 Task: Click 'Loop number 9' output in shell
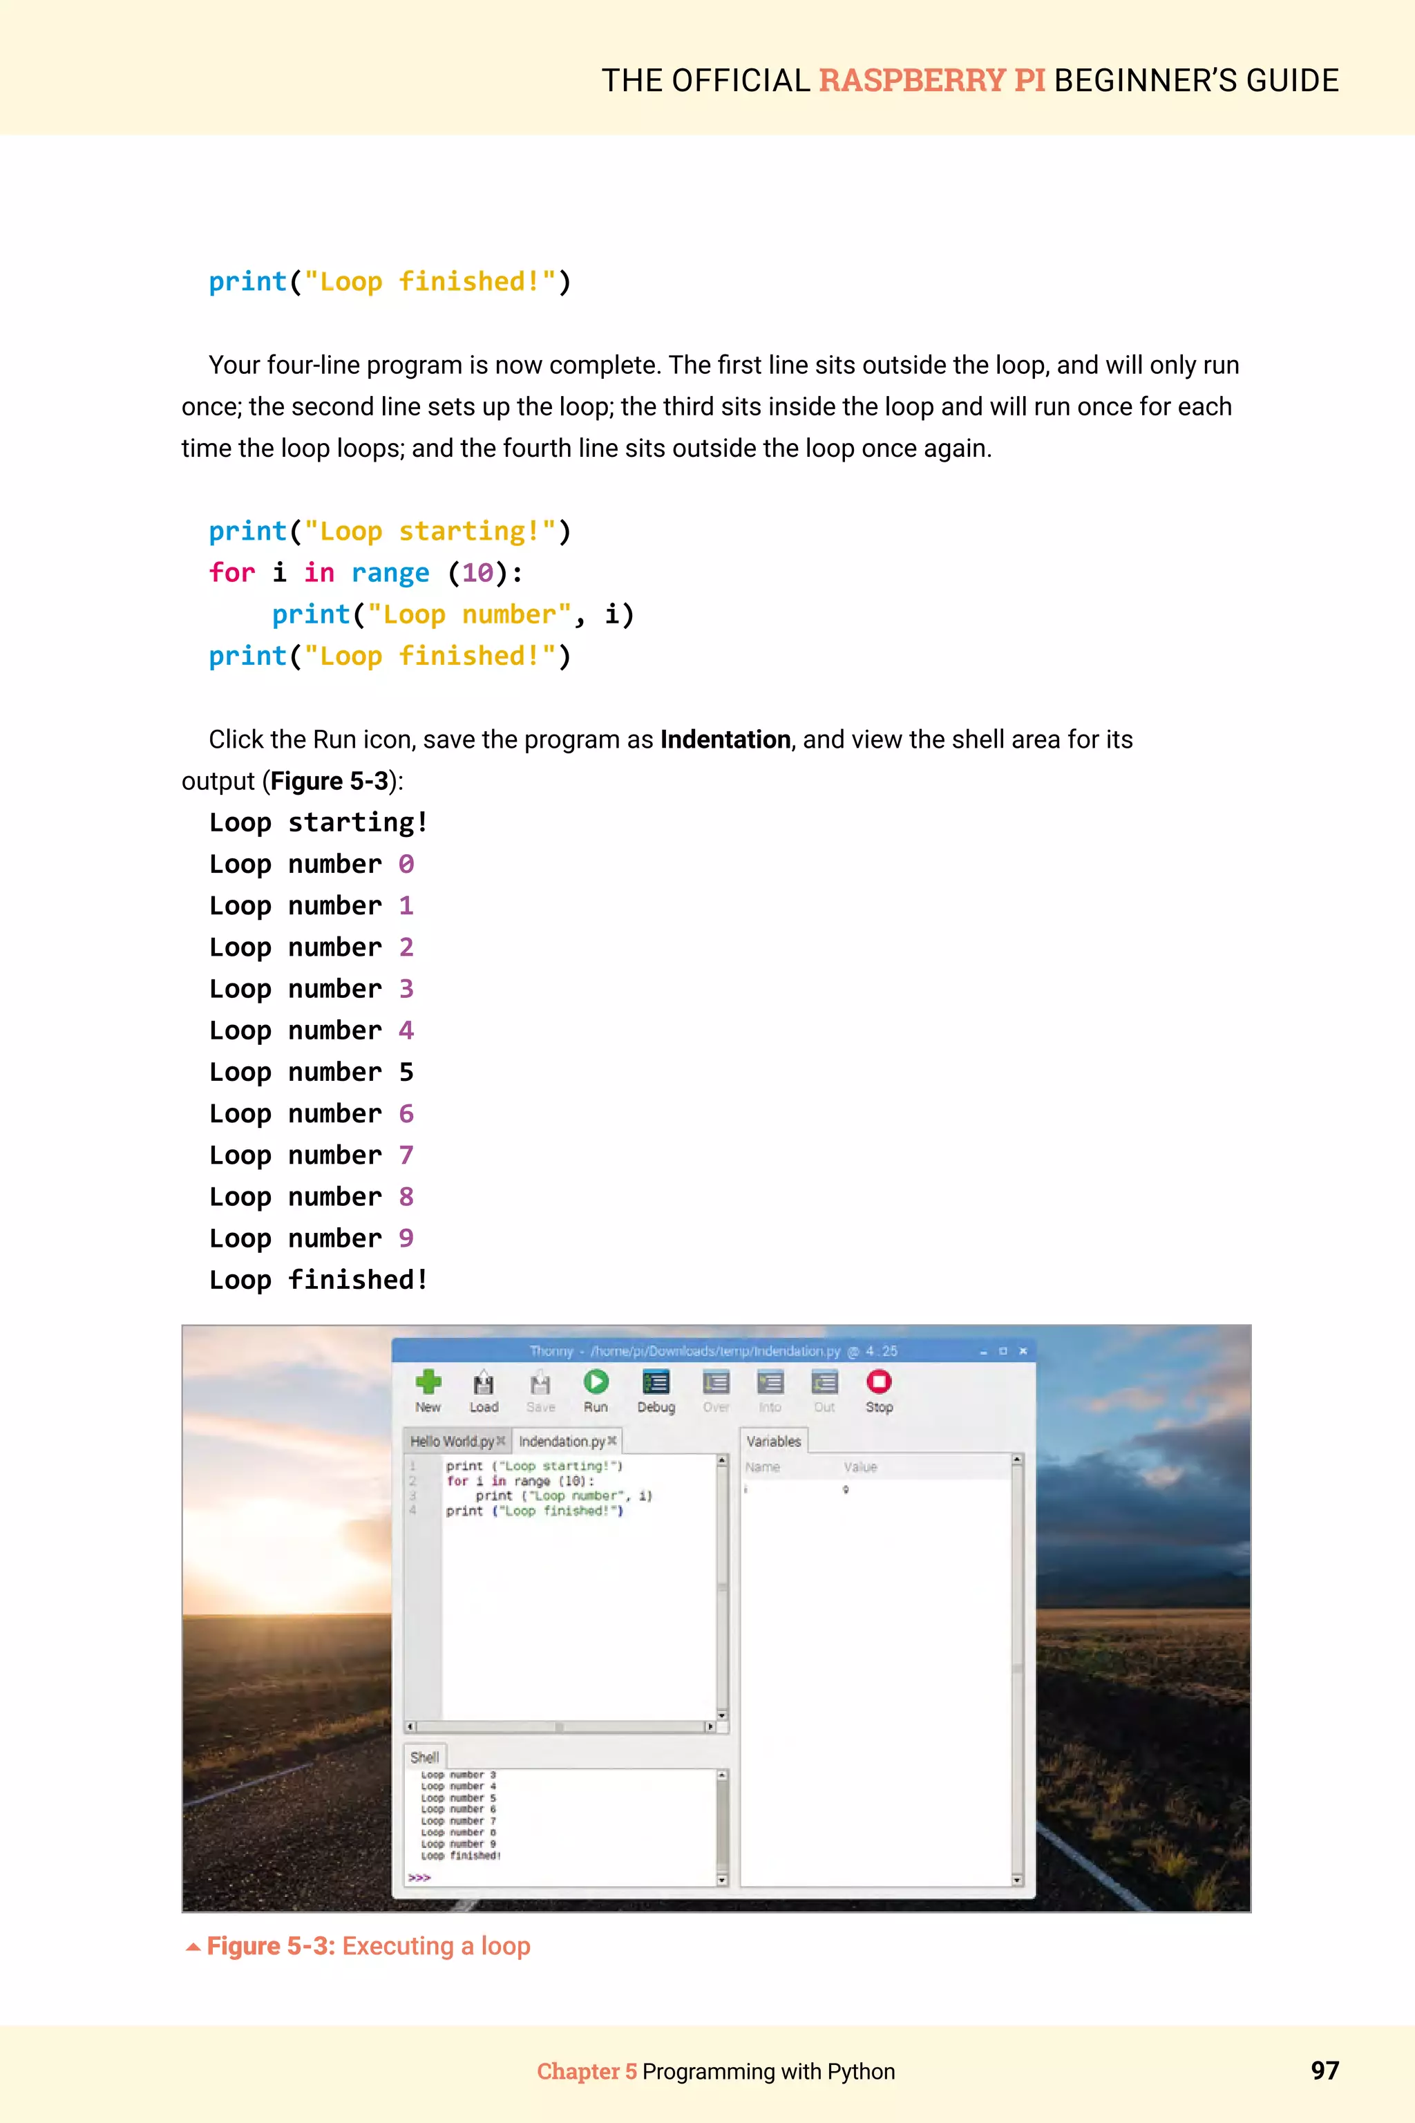pyautogui.click(x=459, y=1844)
